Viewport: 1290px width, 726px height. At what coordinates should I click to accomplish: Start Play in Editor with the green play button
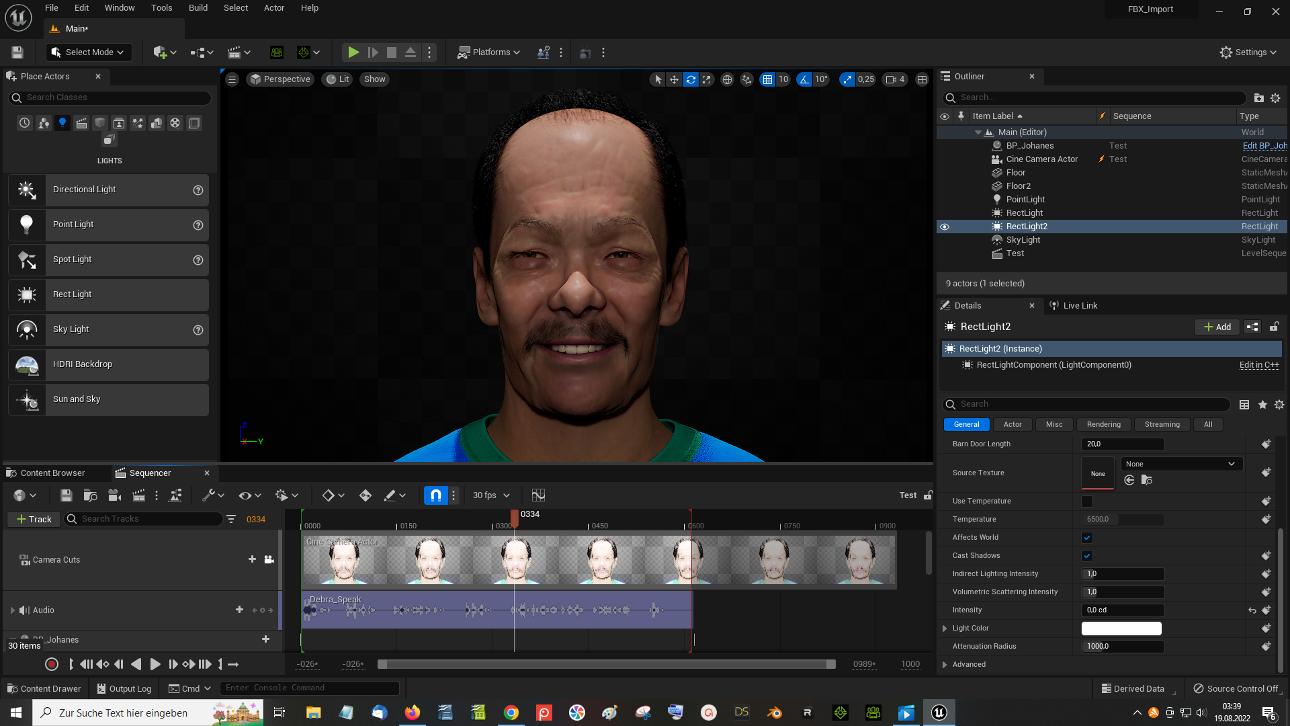coord(353,52)
